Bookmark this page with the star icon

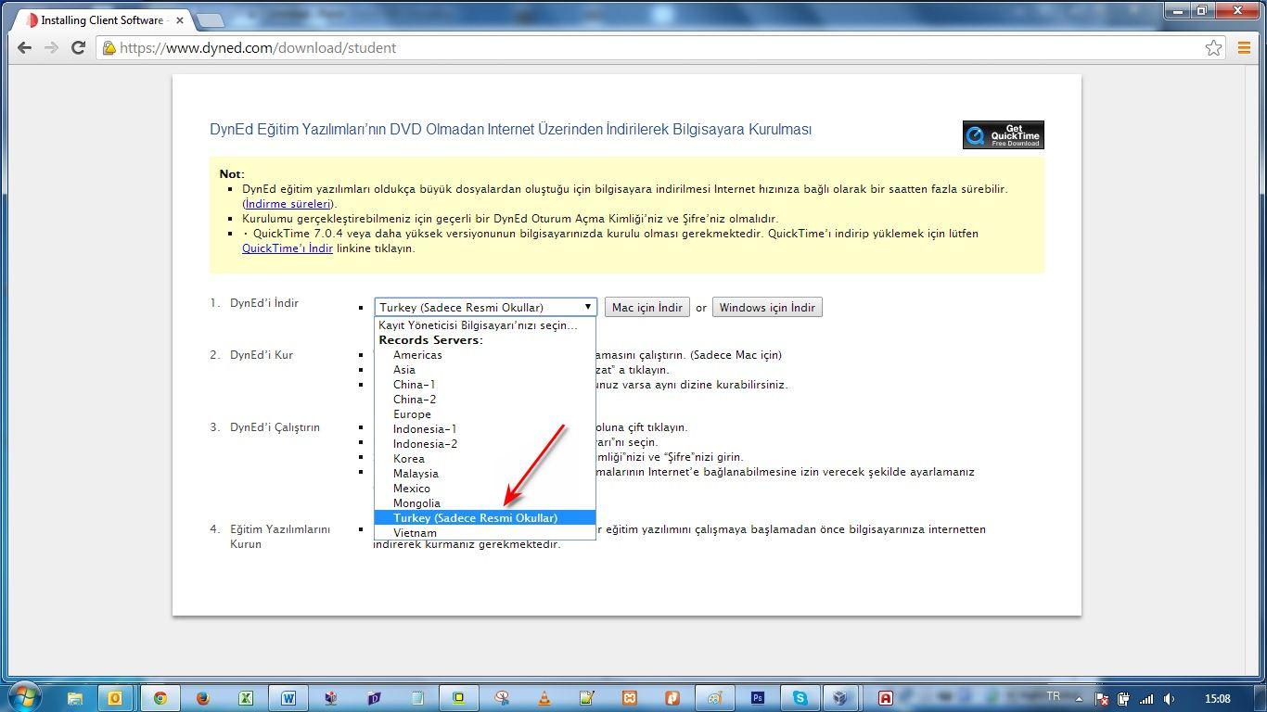click(x=1213, y=47)
